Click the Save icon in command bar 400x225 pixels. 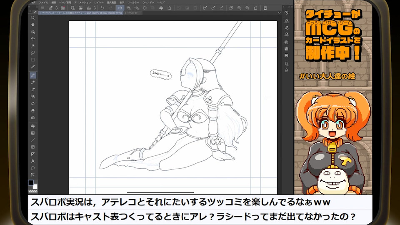coord(90,7)
